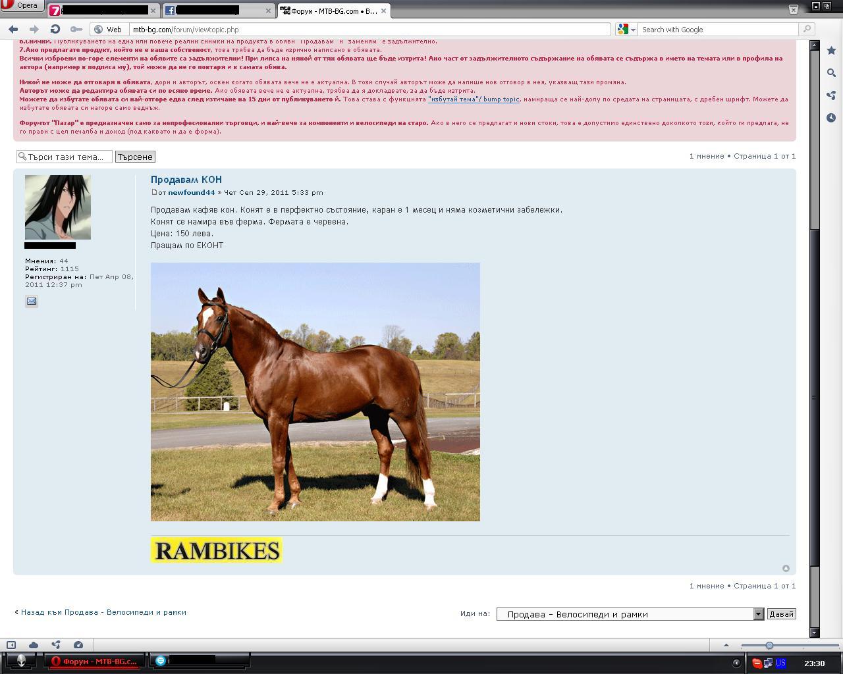The height and width of the screenshot is (674, 843).
Task: Toggle the side panel in status bar
Action: coord(11,645)
